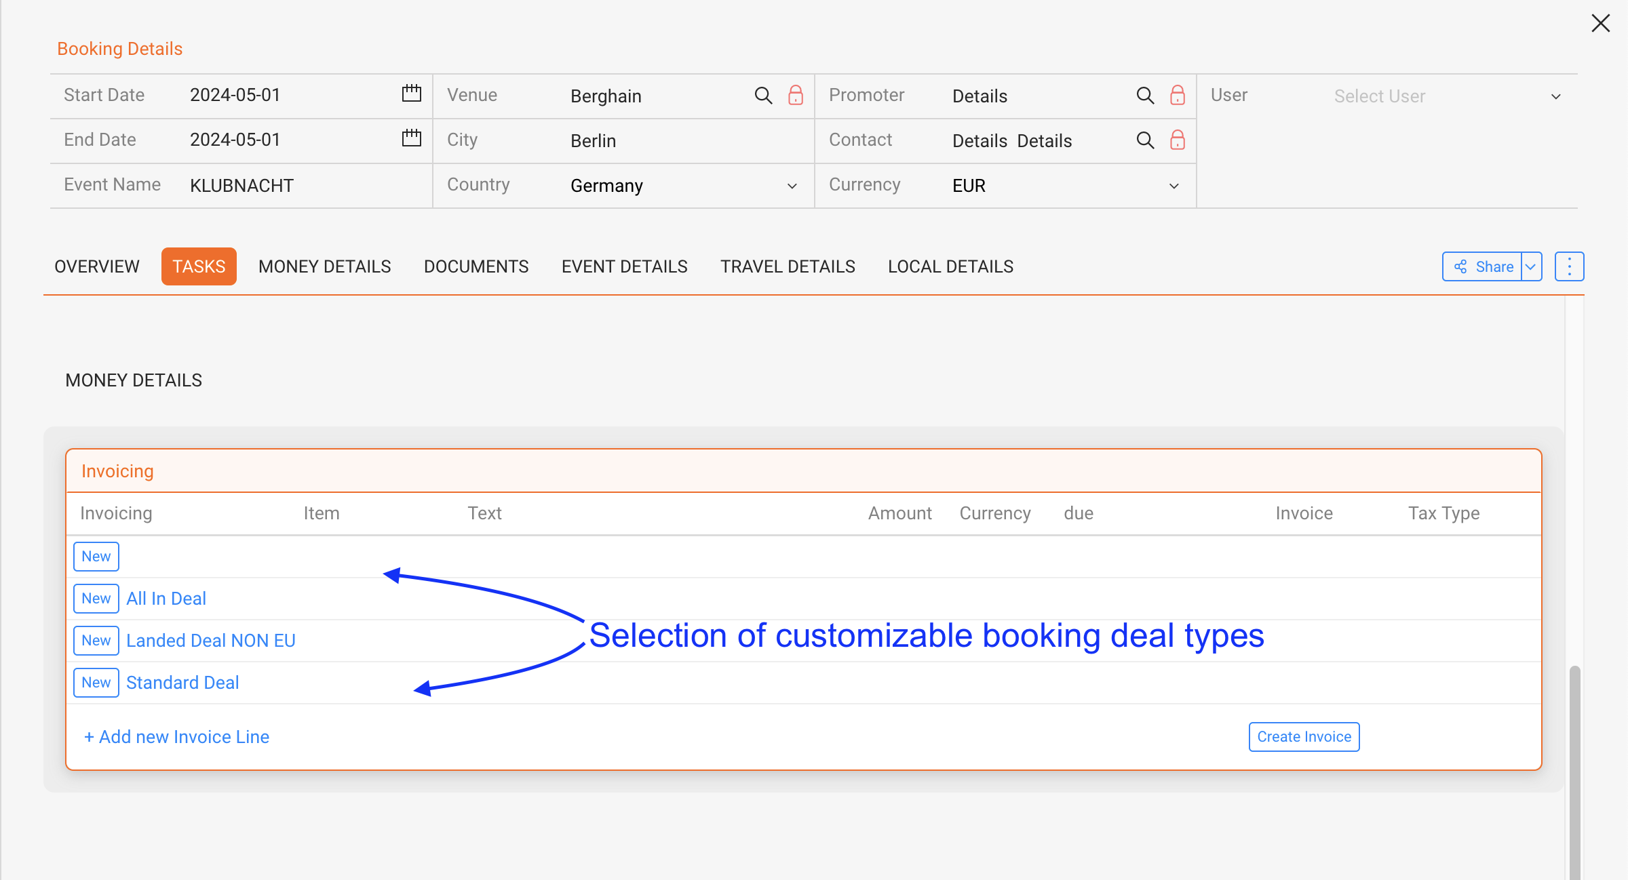Viewport: 1628px width, 880px height.
Task: Open the three-dot more options menu
Action: [x=1569, y=266]
